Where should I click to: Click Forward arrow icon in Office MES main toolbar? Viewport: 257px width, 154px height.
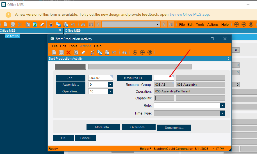coord(244,24)
